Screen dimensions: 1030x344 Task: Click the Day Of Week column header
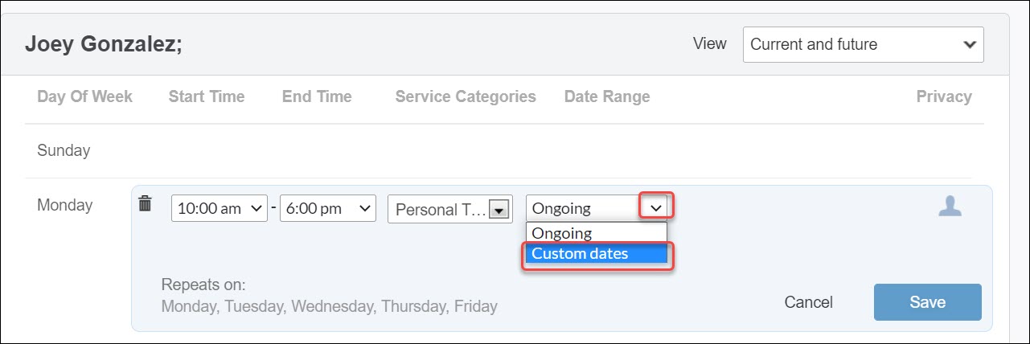(84, 96)
